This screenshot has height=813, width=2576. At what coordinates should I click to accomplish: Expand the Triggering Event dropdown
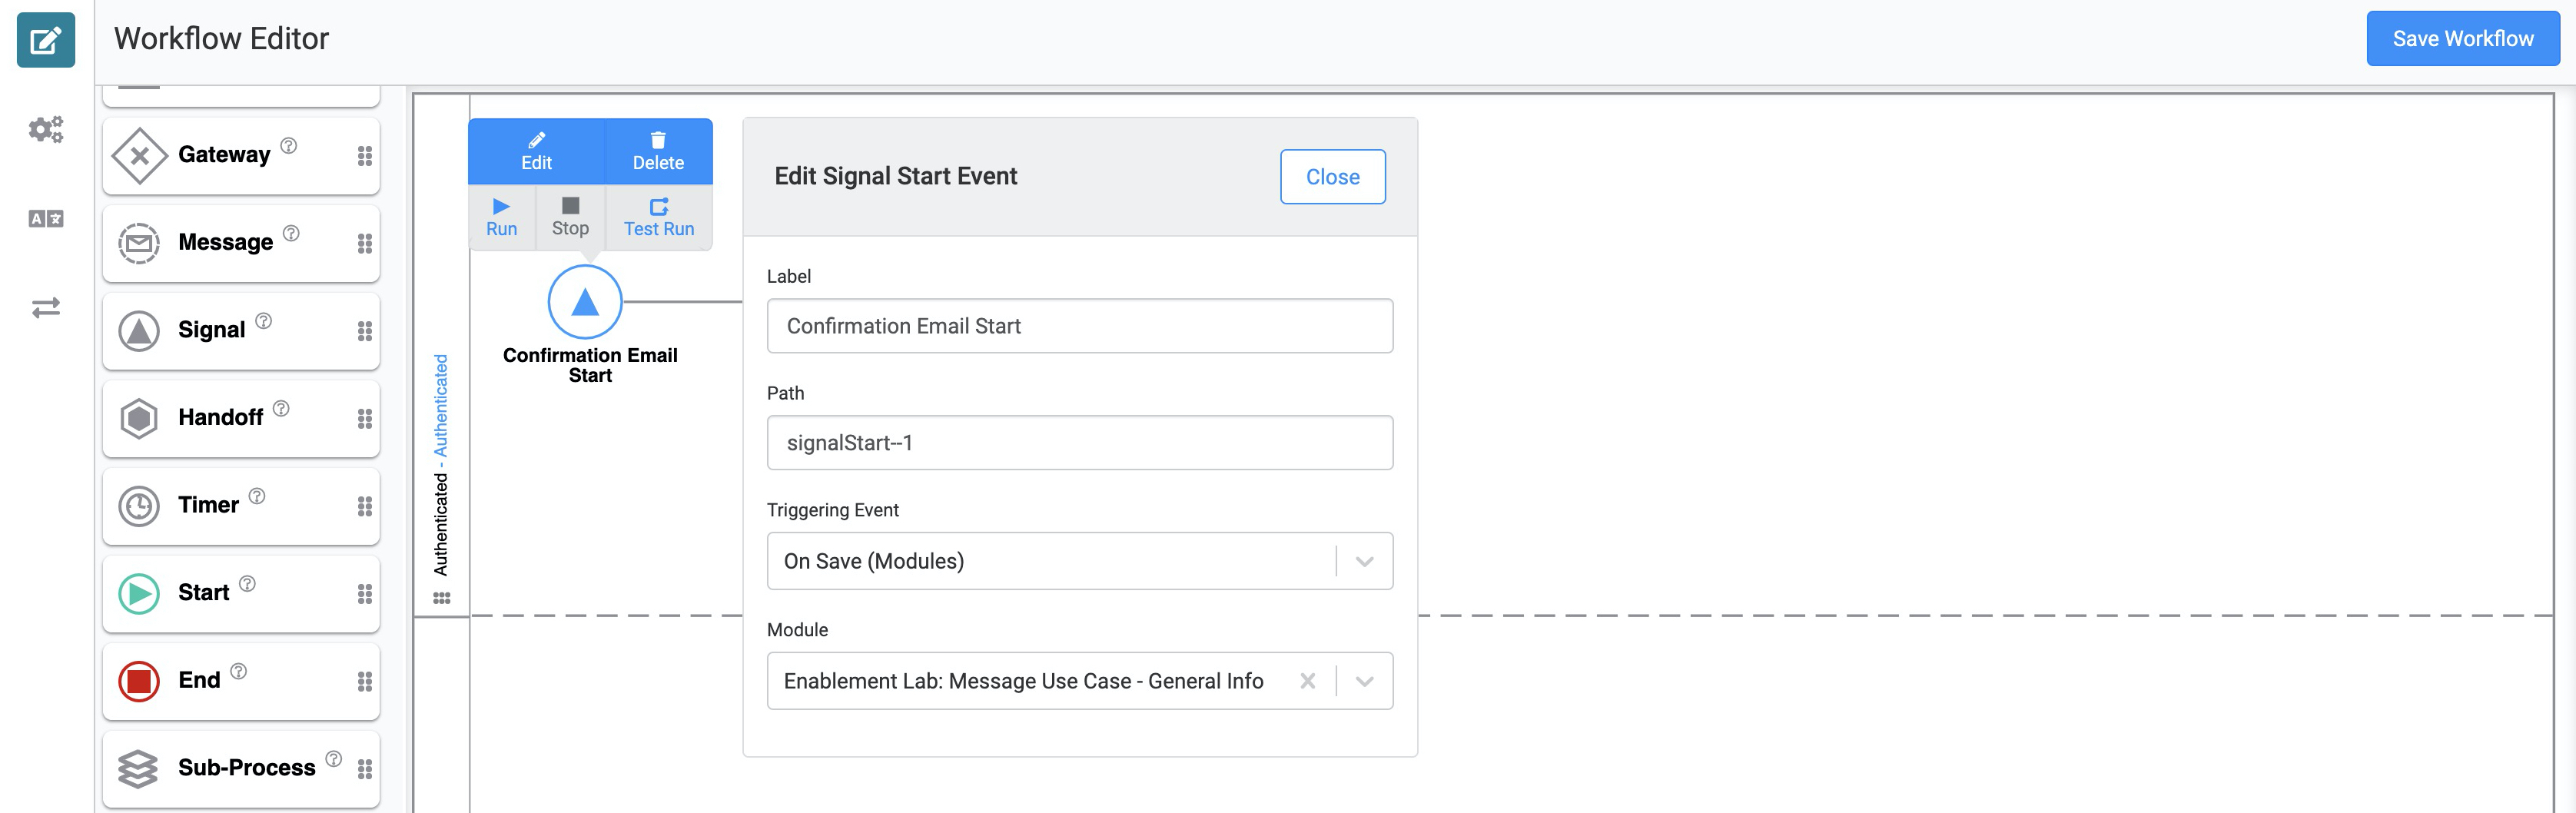[1365, 561]
